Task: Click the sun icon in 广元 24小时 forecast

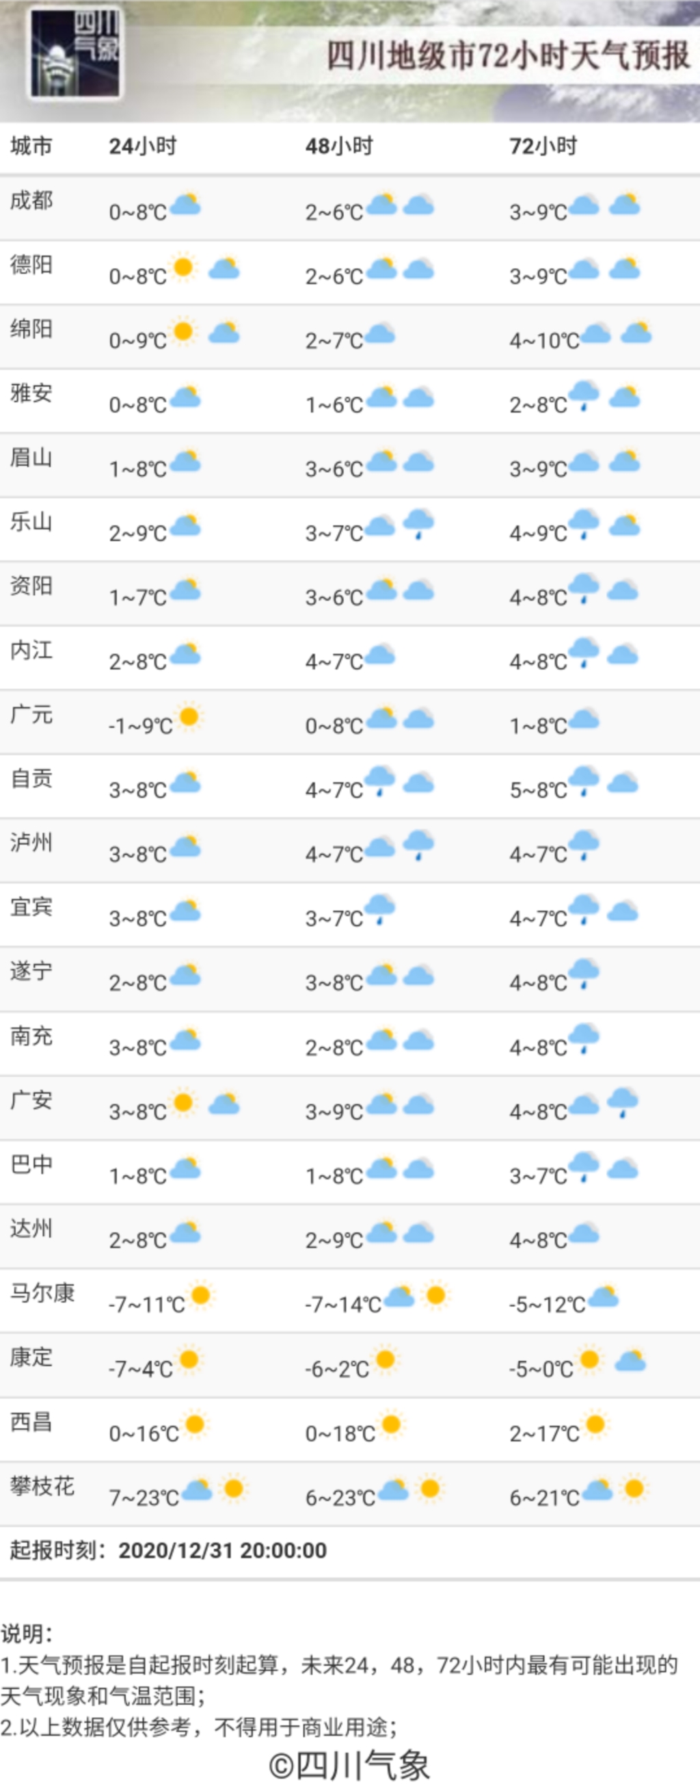Action: [188, 716]
